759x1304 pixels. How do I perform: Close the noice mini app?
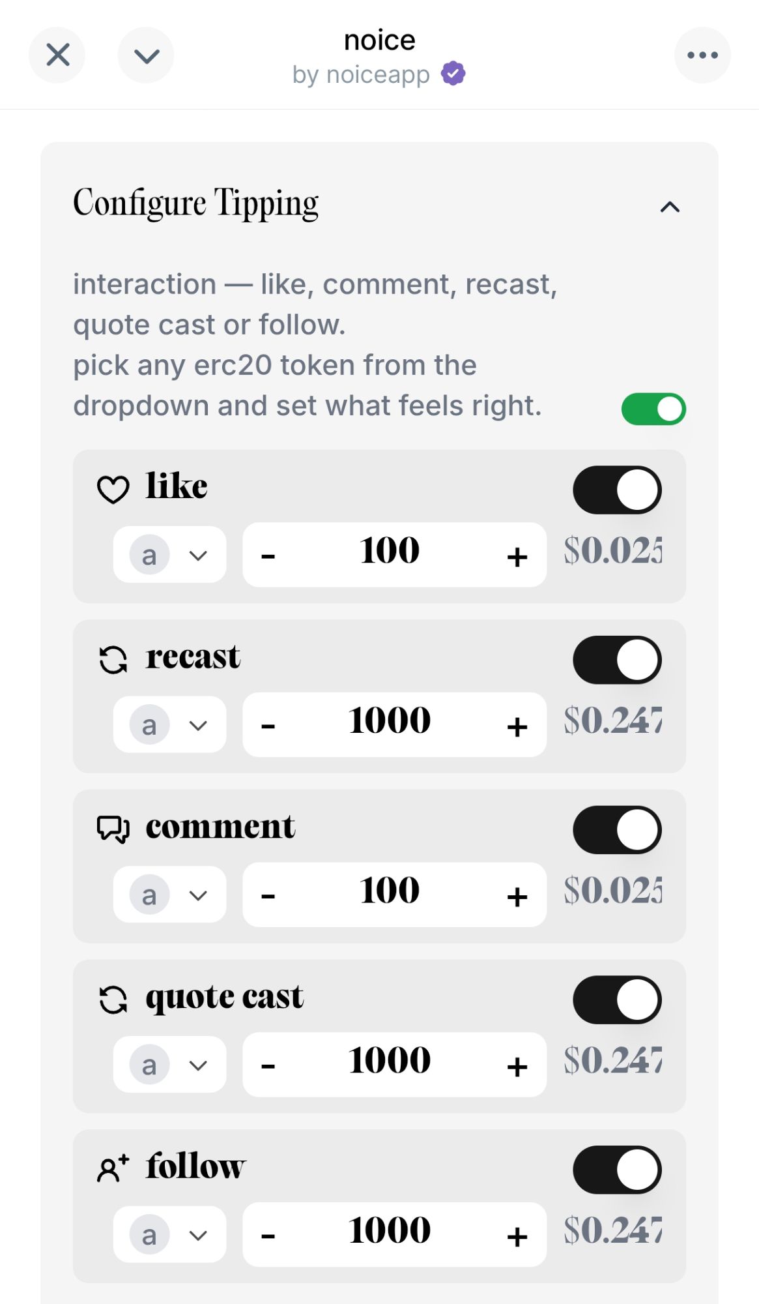[57, 55]
